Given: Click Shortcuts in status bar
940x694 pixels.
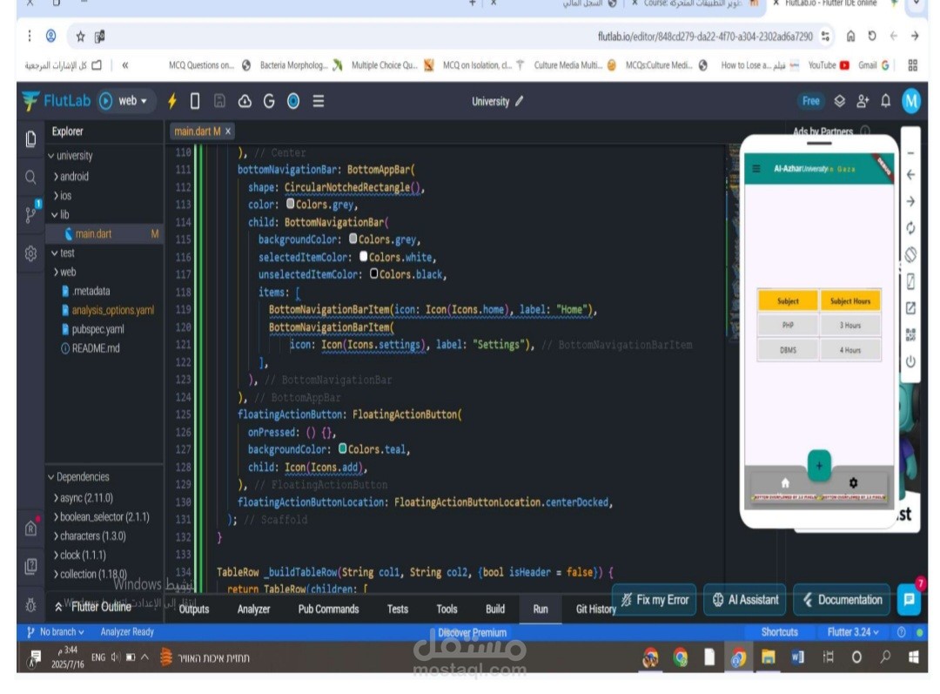Looking at the screenshot, I should point(779,631).
